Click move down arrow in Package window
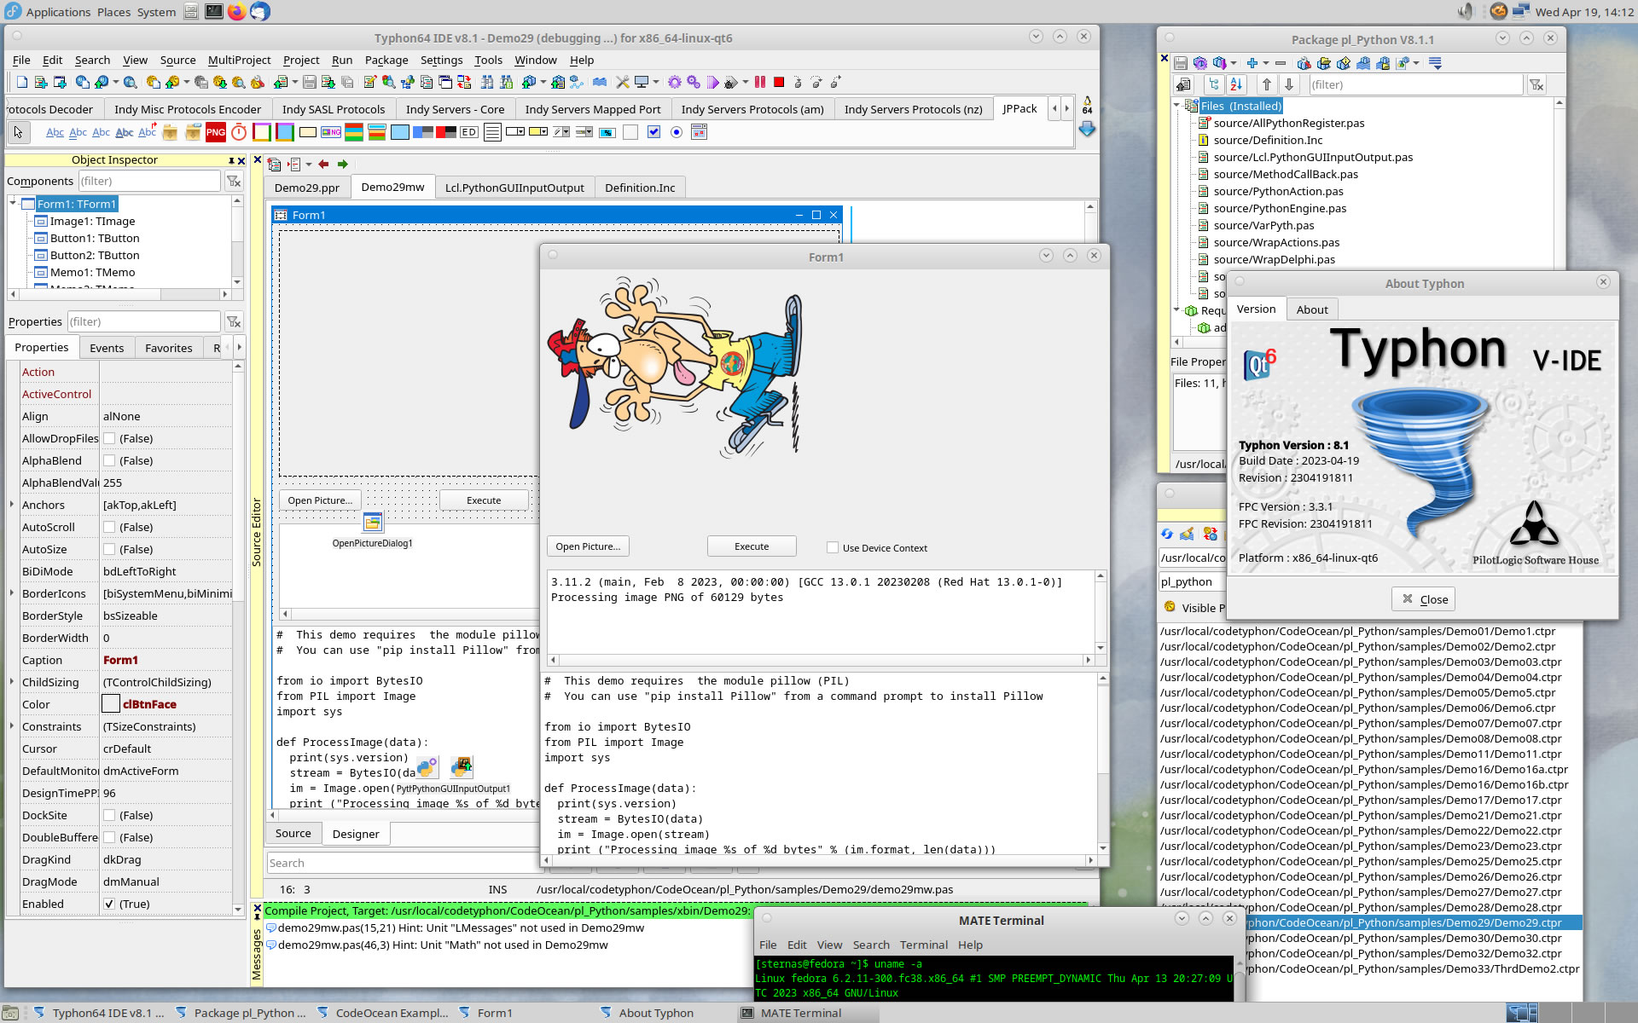The height and width of the screenshot is (1023, 1638). pyautogui.click(x=1289, y=84)
